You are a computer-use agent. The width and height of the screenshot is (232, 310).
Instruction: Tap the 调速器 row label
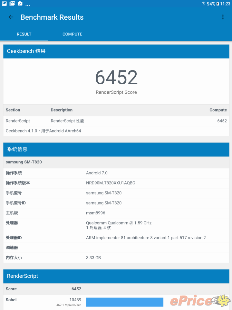12,248
